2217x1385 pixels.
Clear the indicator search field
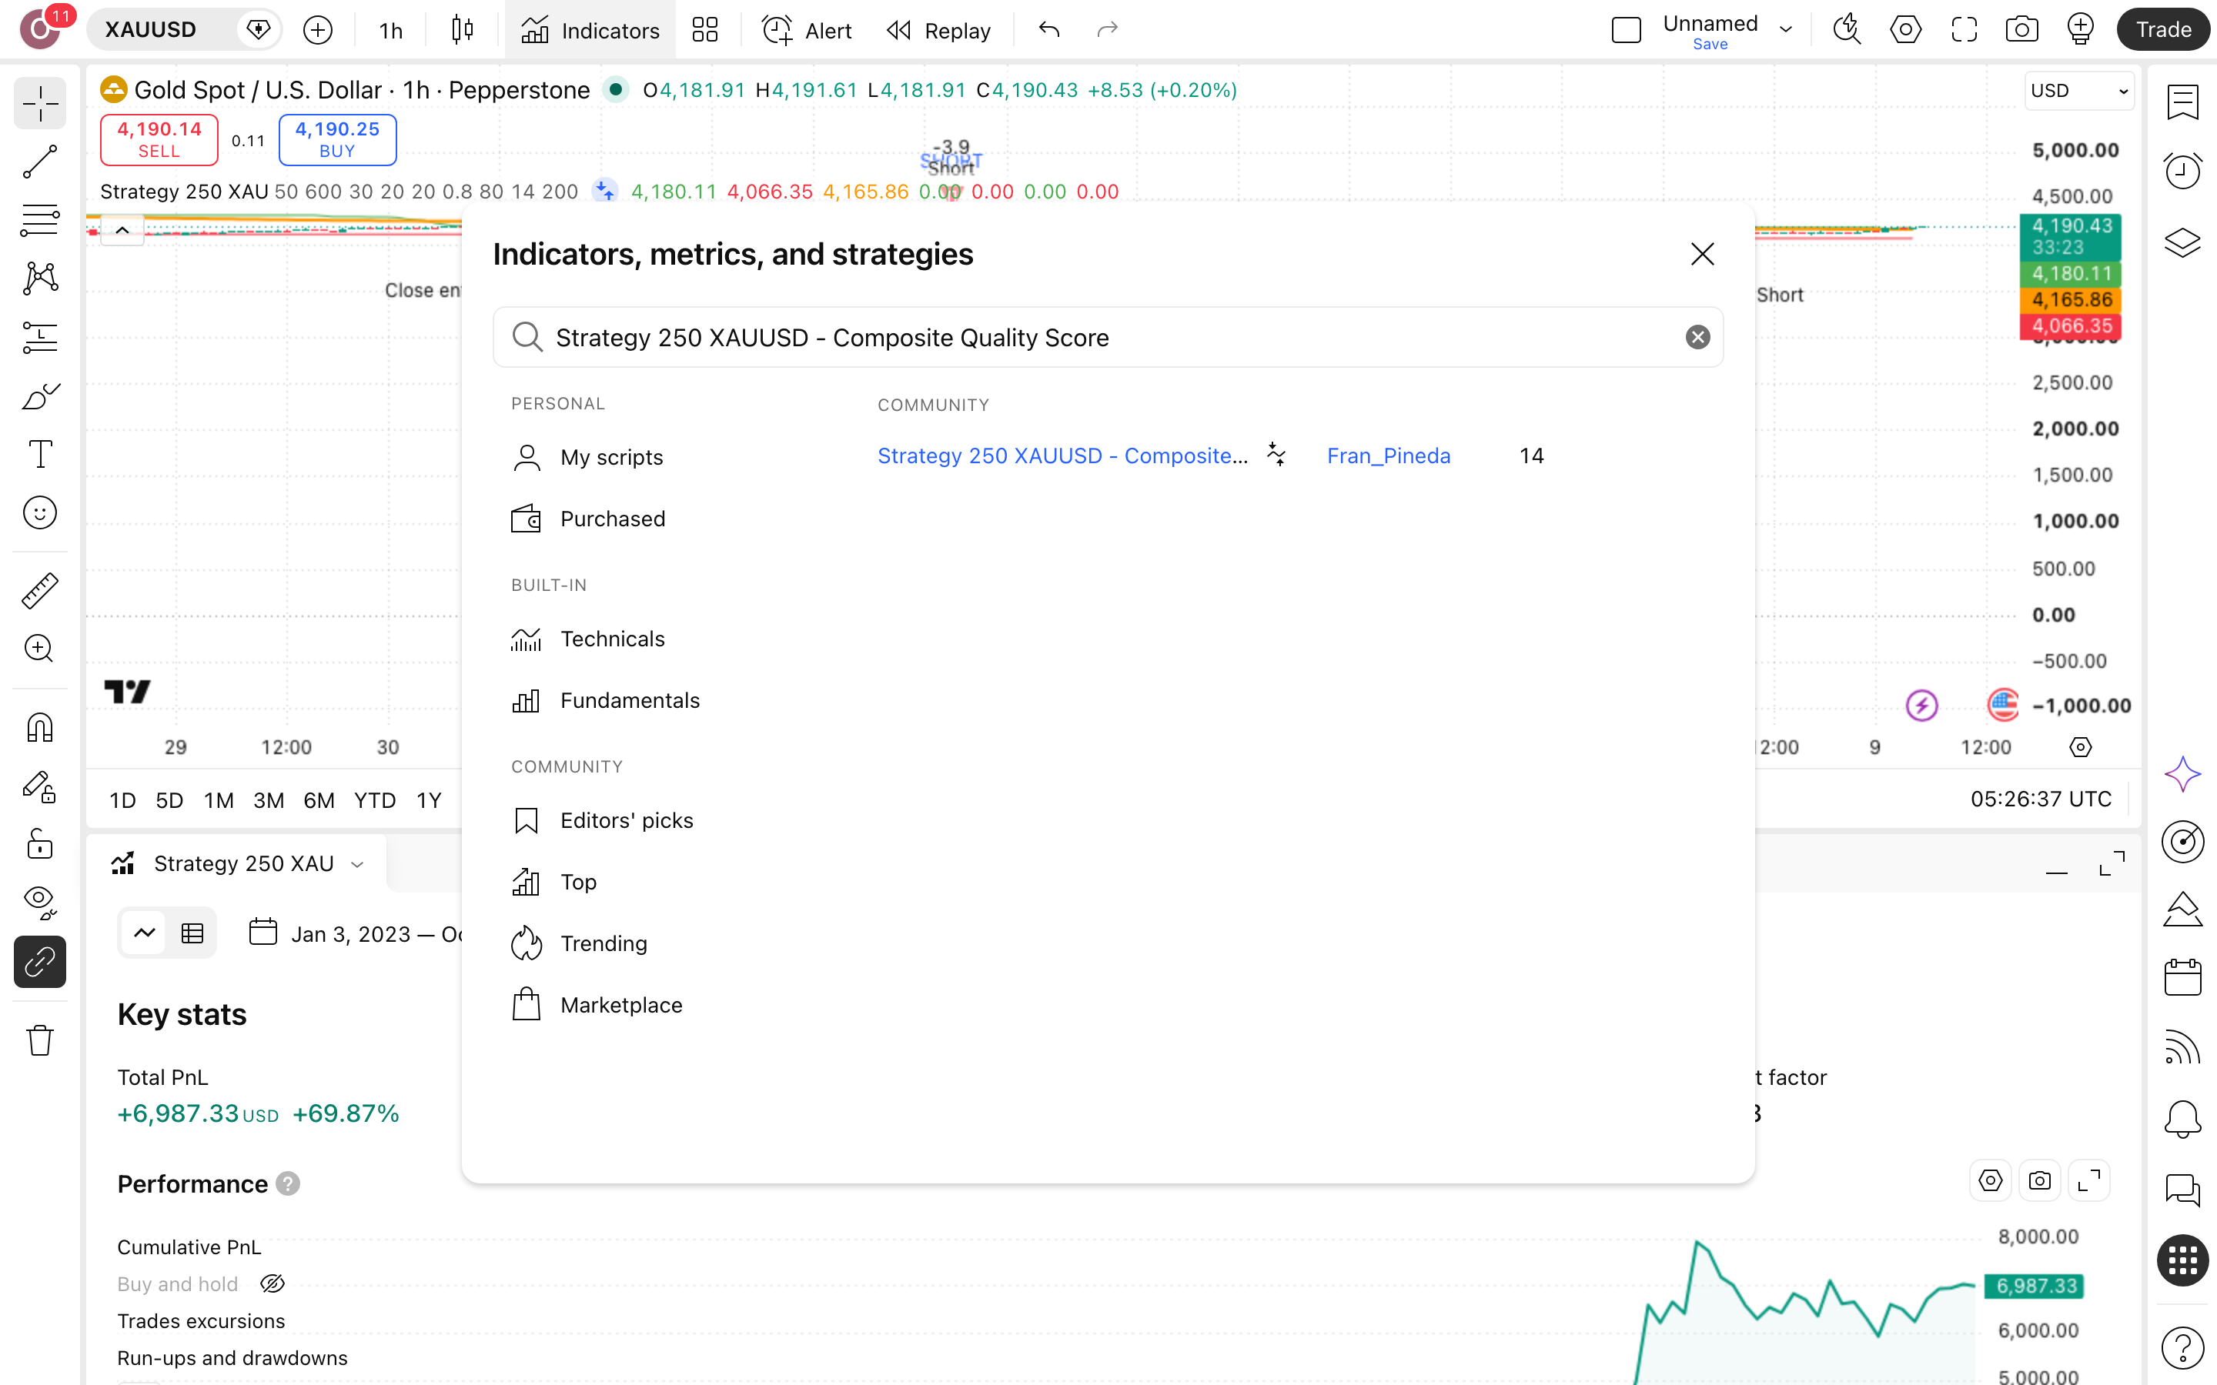coord(1697,337)
